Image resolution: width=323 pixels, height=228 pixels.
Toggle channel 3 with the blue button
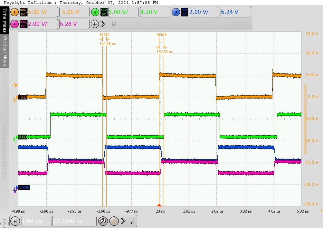pos(176,12)
